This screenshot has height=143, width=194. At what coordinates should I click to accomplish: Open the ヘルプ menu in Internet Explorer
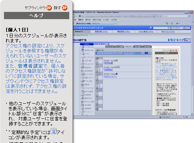[x=113, y=20]
